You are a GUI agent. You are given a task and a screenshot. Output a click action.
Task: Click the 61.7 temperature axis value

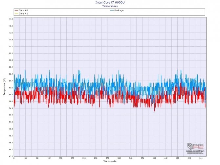tap(11, 81)
